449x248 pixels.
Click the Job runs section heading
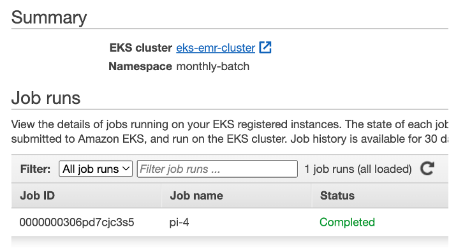pos(46,98)
